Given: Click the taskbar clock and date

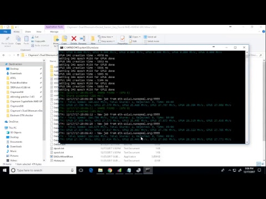Looking at the screenshot, I should click(x=249, y=170).
